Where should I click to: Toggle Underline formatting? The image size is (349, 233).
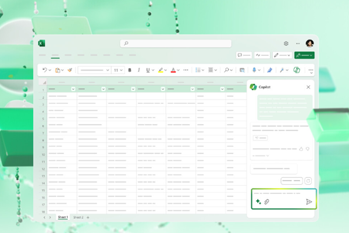coord(148,70)
